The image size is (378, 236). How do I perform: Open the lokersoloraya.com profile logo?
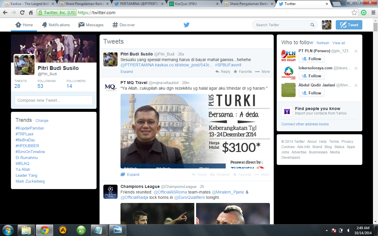coord(289,73)
